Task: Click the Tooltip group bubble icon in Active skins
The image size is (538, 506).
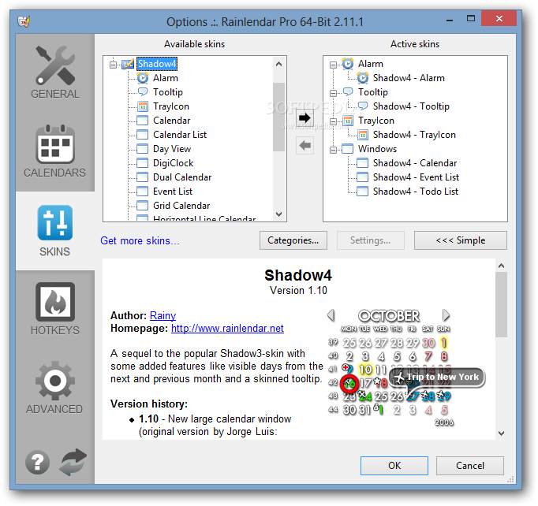Action: tap(348, 92)
